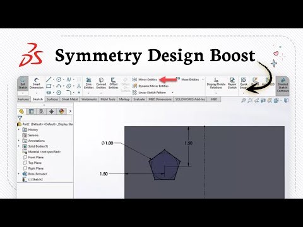Image resolution: width=303 pixels, height=227 pixels.
Task: Click Mirror Entities command
Action: point(145,79)
